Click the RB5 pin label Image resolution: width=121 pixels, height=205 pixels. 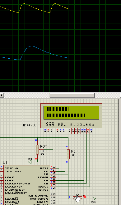tap(46, 184)
